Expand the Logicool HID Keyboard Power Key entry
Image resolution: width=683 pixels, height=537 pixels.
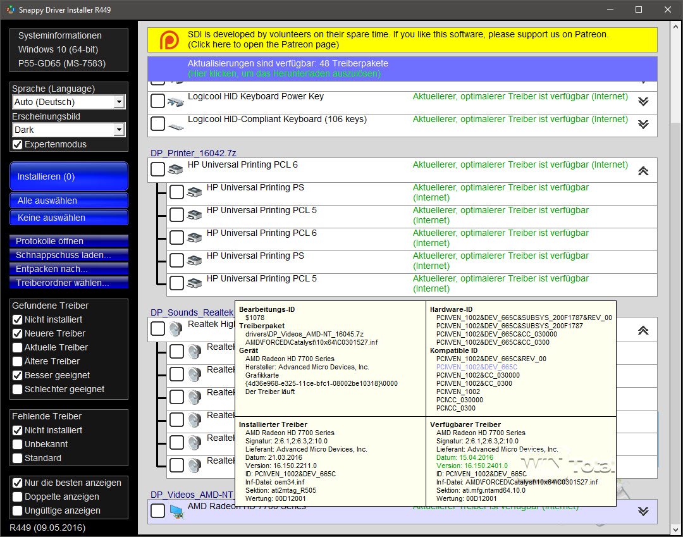click(643, 102)
